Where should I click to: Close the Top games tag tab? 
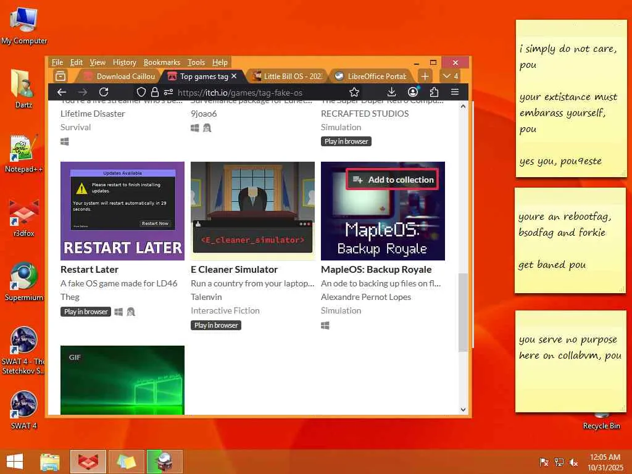coord(234,76)
